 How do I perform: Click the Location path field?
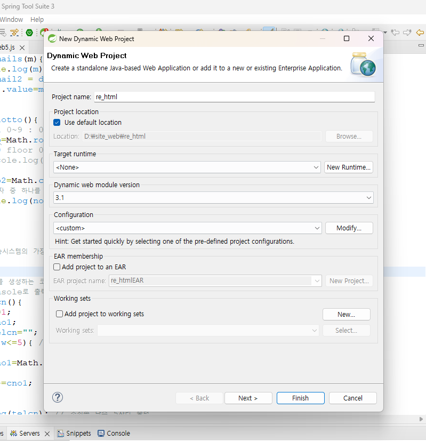202,137
